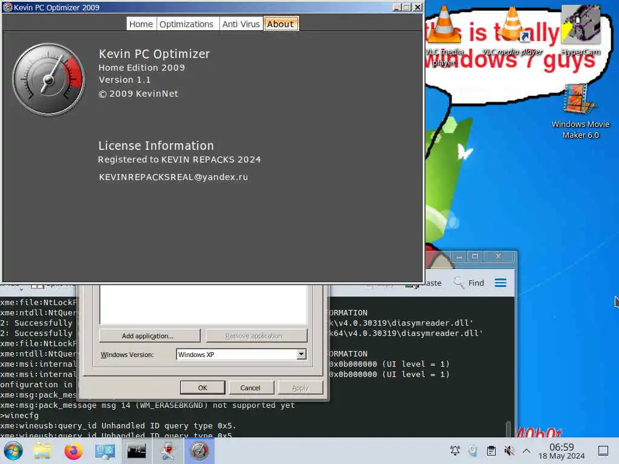This screenshot has width=619, height=464.
Task: Switch to Kevin PC Optimizer taskbar icon
Action: pyautogui.click(x=199, y=451)
